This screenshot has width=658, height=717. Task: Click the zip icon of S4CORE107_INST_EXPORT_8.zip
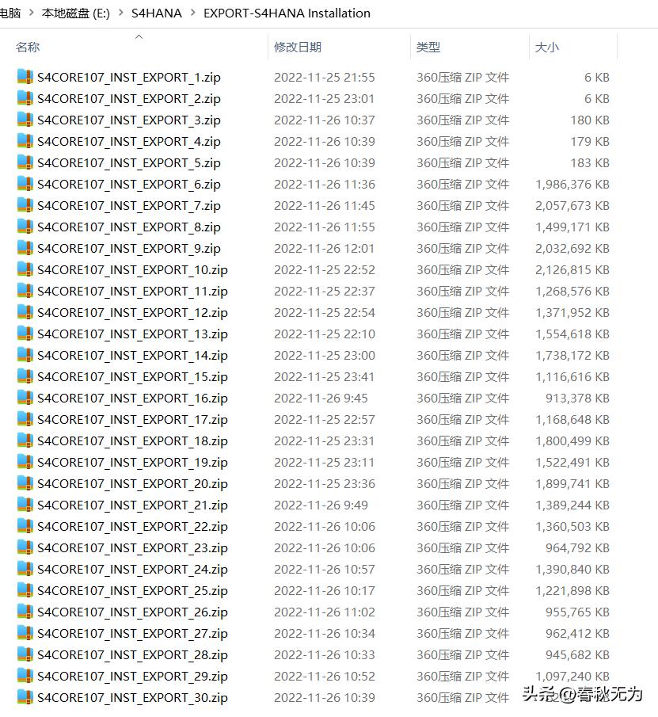pos(25,227)
